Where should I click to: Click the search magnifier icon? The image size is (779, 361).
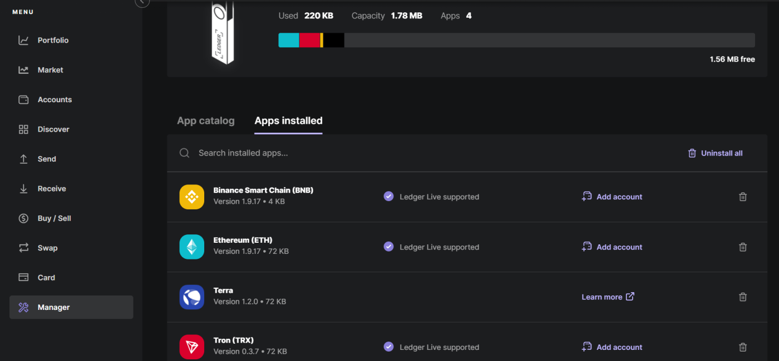tap(184, 153)
